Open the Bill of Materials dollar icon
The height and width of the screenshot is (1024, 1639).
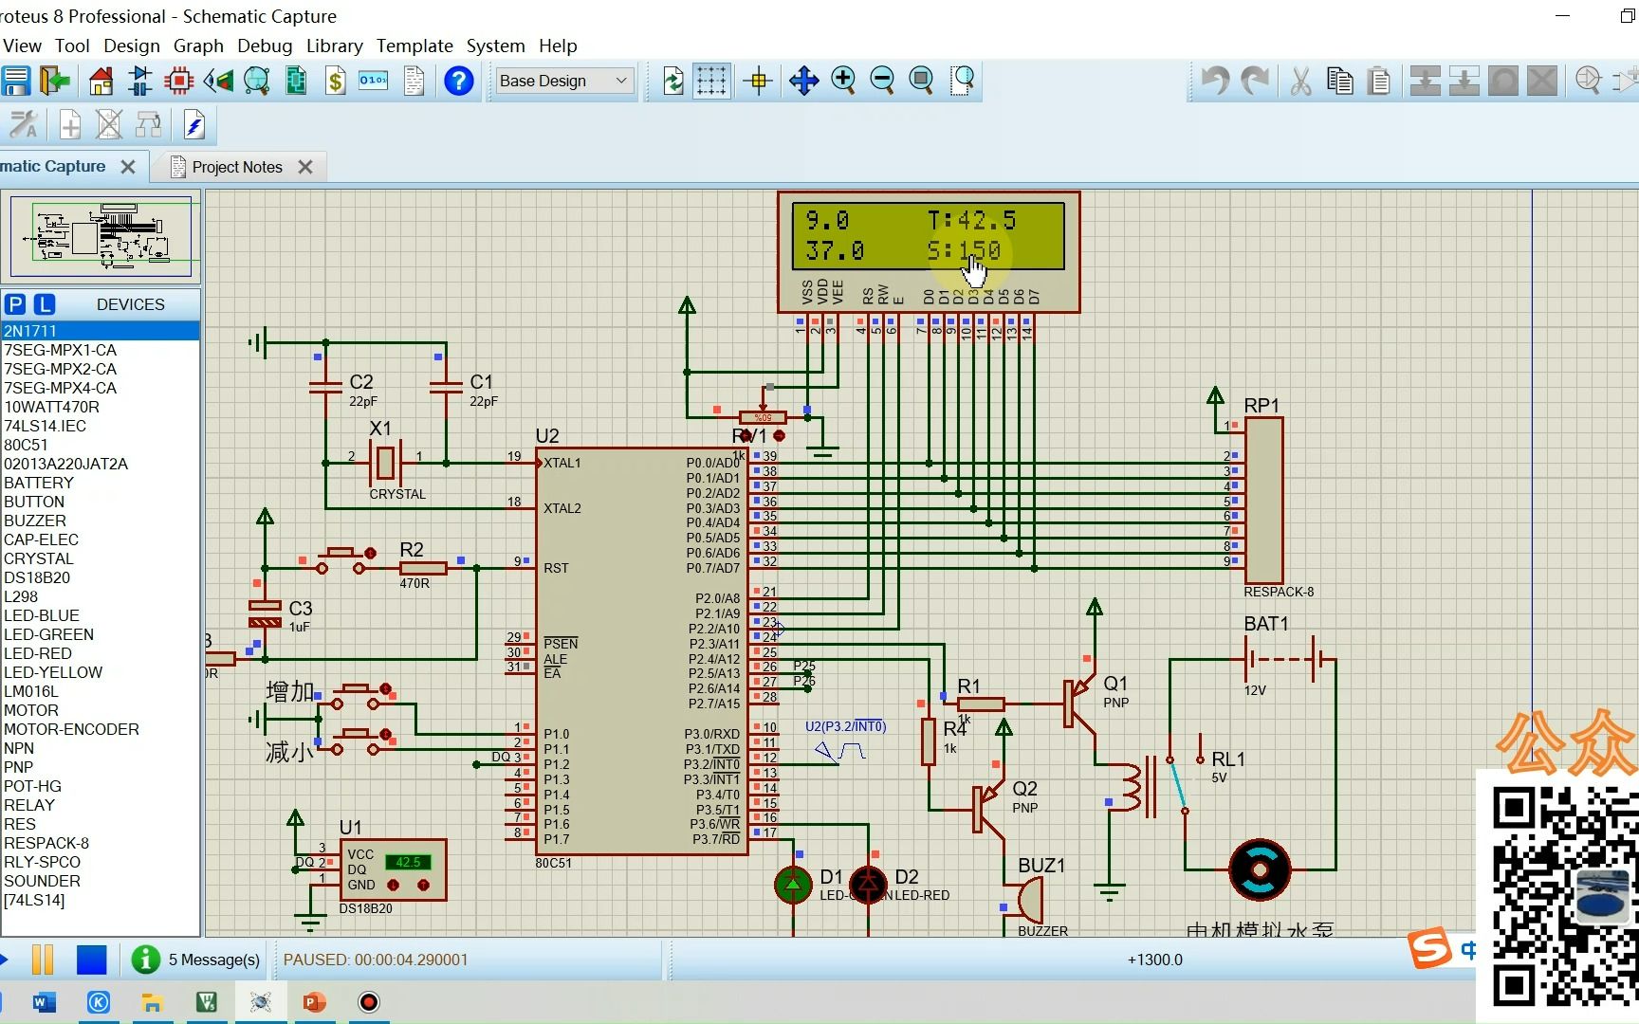pos(335,81)
